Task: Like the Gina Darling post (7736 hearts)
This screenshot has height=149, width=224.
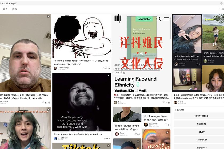Action: (103, 68)
